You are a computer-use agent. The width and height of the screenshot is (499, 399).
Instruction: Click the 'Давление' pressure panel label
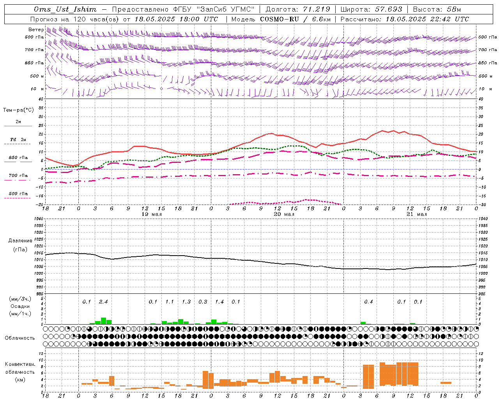20,241
